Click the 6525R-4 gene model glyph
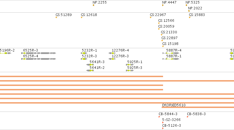Image resolution: width=234 pixels, height=130 pixels. [39, 59]
